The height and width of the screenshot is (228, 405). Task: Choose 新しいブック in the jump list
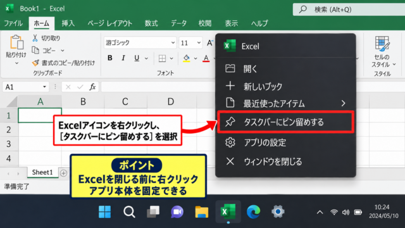pos(285,86)
